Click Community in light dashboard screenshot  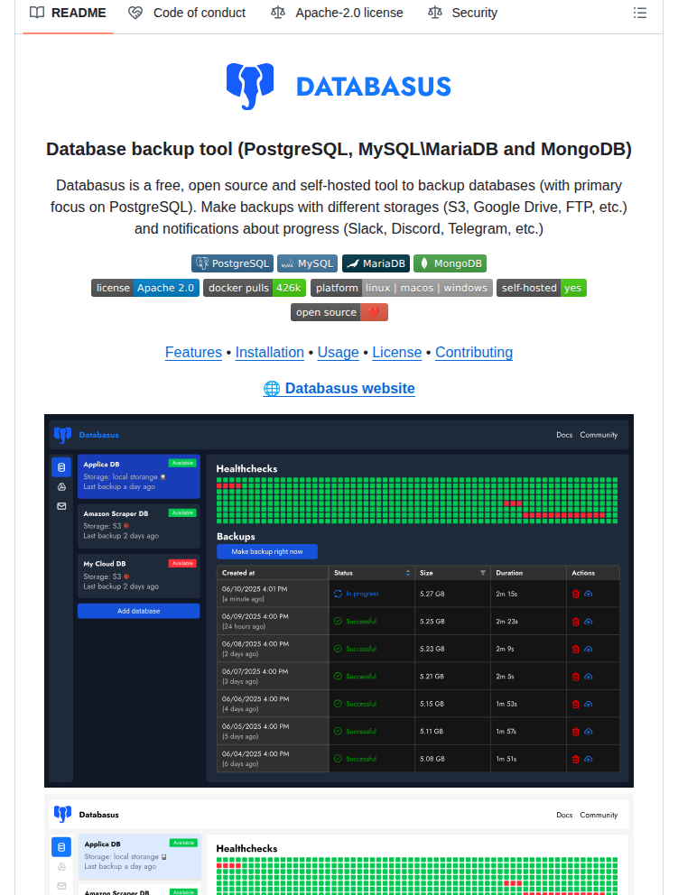[599, 815]
